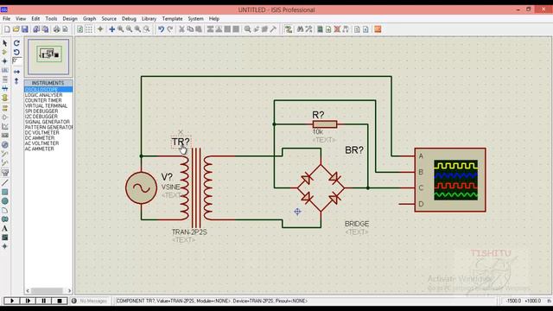
Task: Select OSCILLOSCOPE in instruments list
Action: [x=48, y=90]
